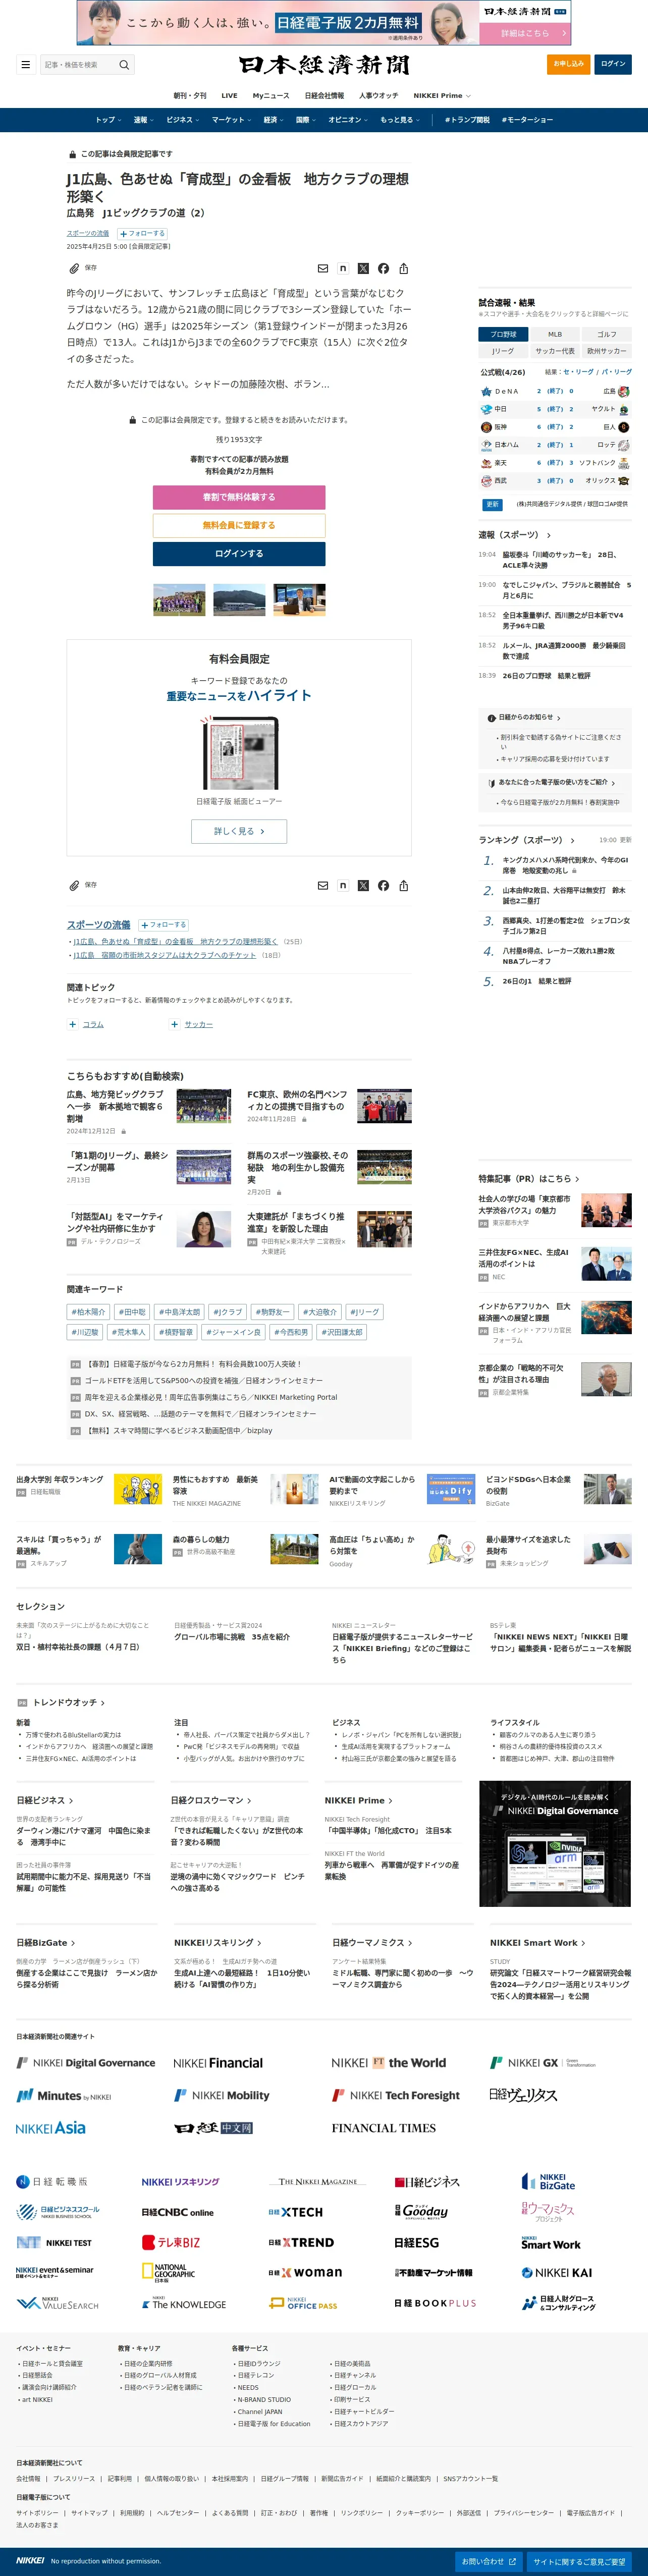
Task: Switch to the Jリーグ scores tab
Action: tap(503, 351)
